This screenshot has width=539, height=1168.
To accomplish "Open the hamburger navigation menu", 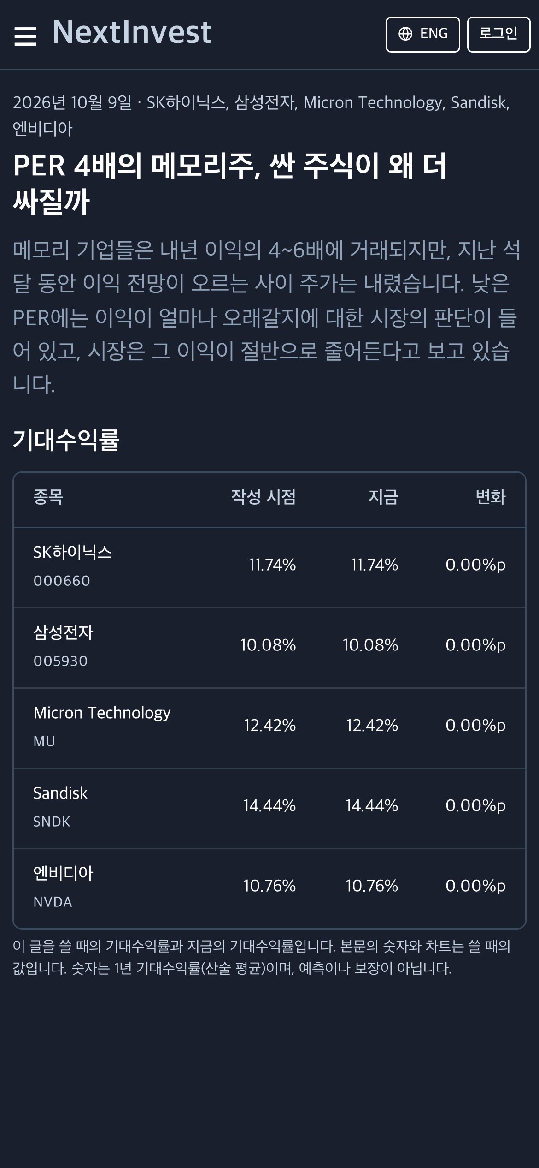I will coord(25,36).
